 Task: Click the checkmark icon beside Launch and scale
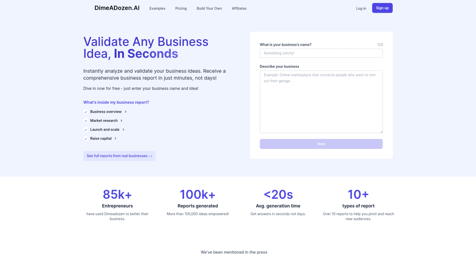[86, 130]
